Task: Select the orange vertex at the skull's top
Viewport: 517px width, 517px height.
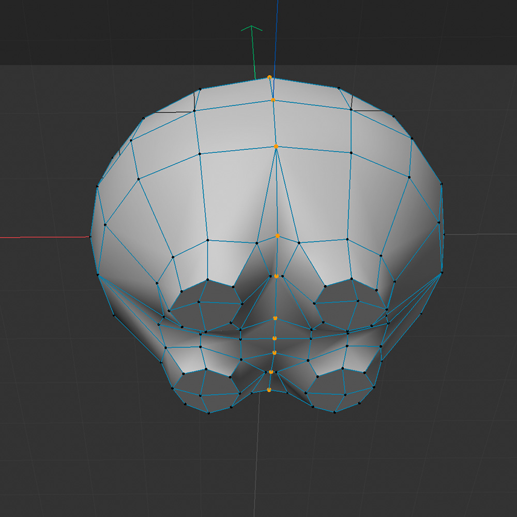Action: (269, 77)
